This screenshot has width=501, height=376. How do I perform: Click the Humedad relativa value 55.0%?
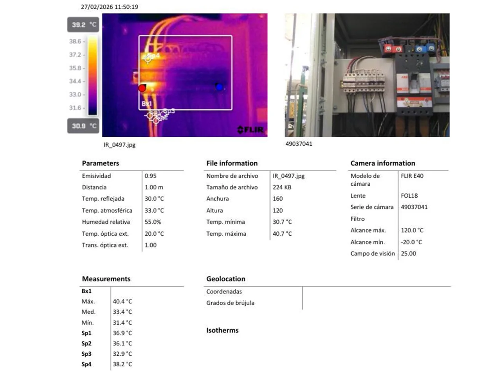click(x=153, y=222)
